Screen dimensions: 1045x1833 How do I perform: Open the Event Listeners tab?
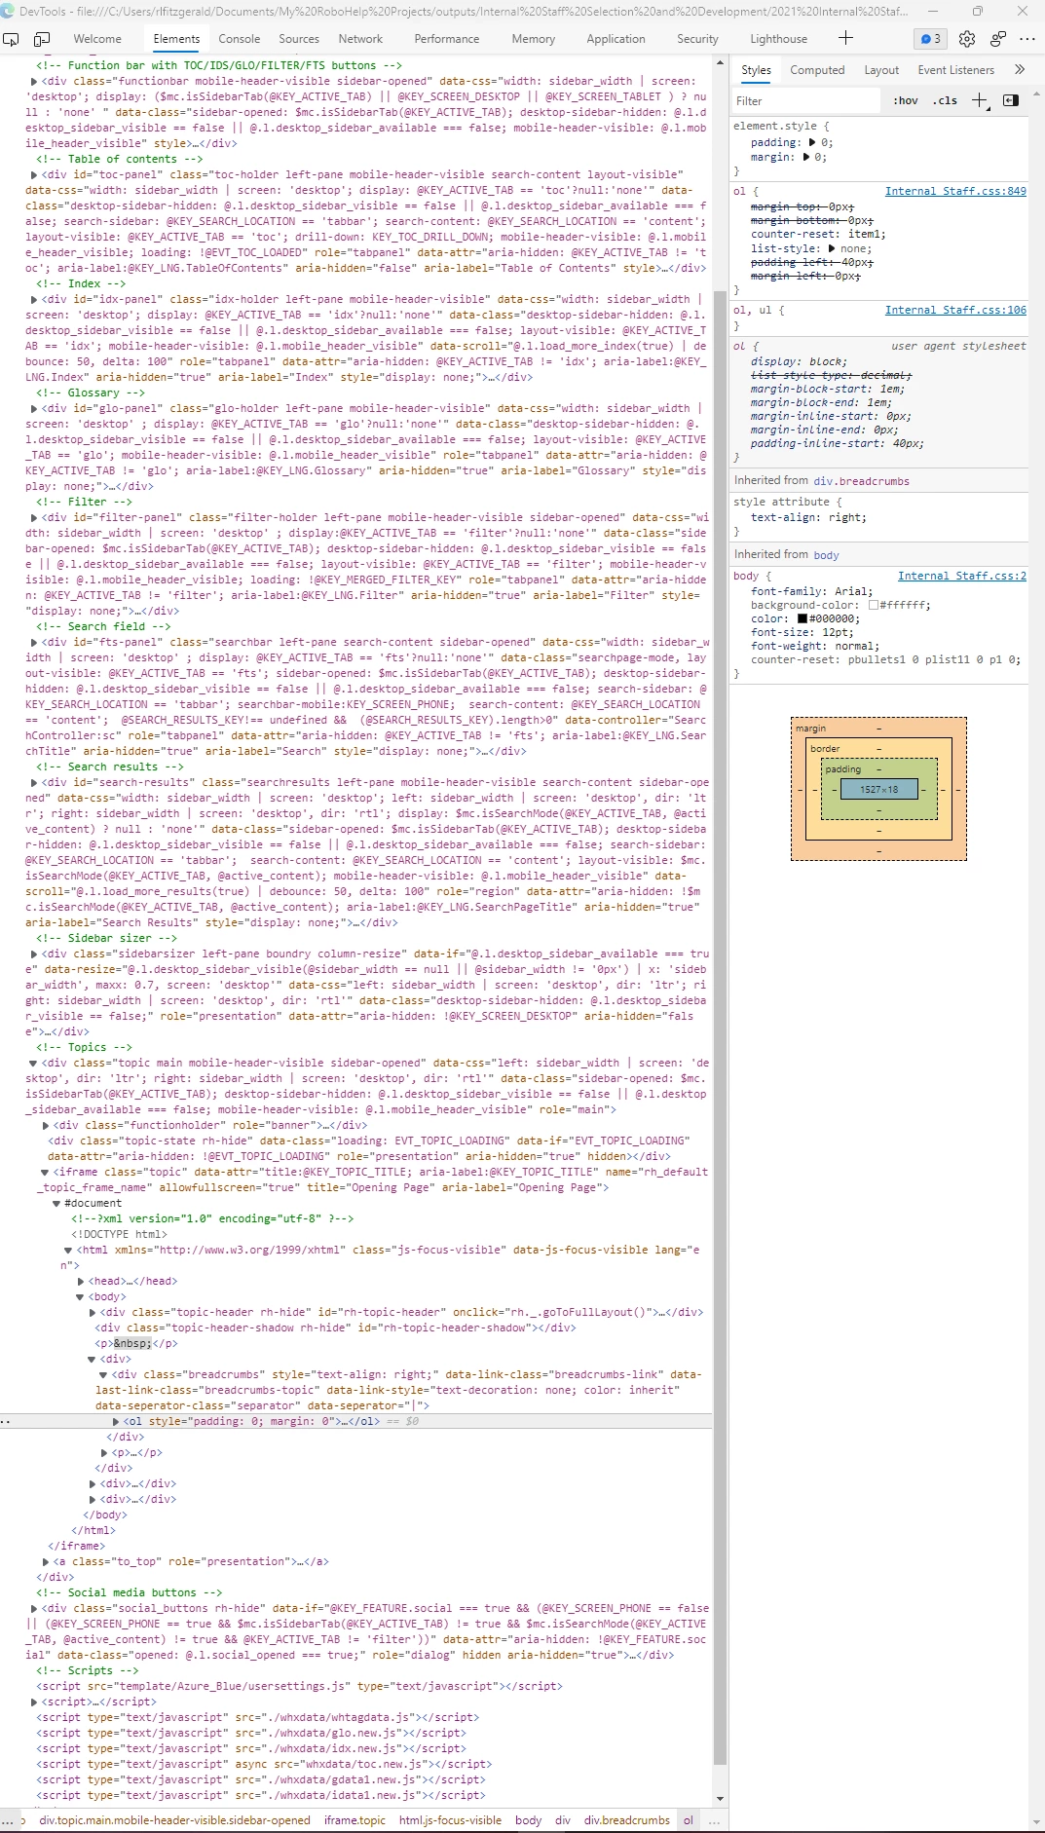tap(956, 70)
